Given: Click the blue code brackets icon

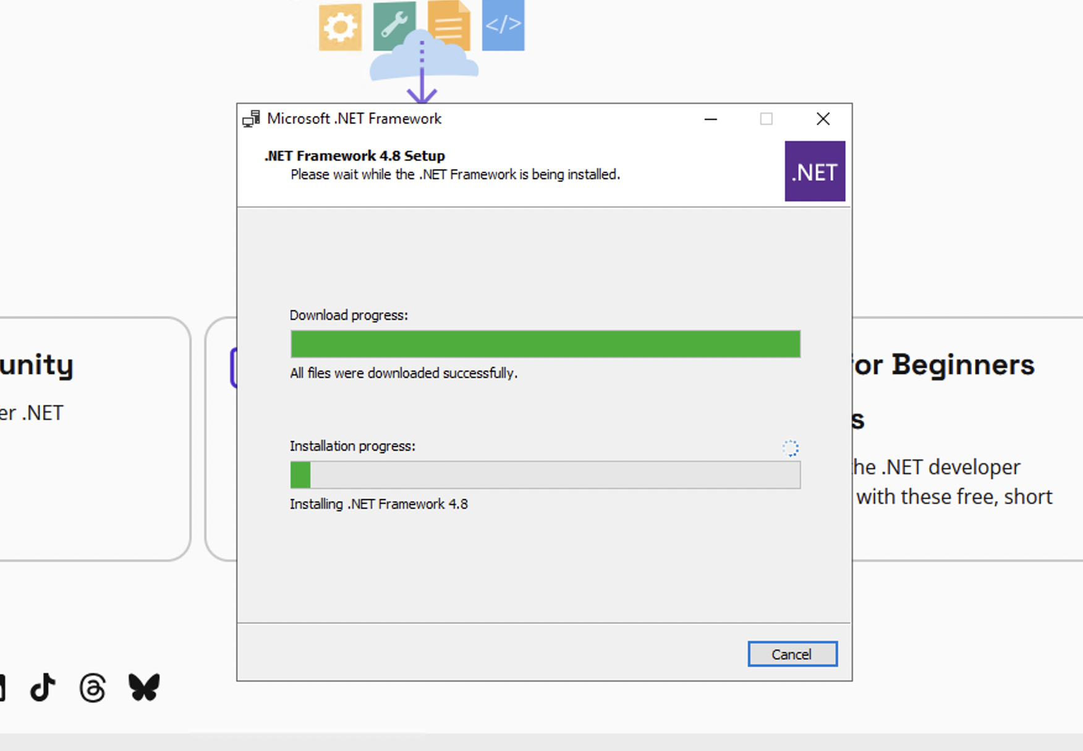Looking at the screenshot, I should [503, 25].
